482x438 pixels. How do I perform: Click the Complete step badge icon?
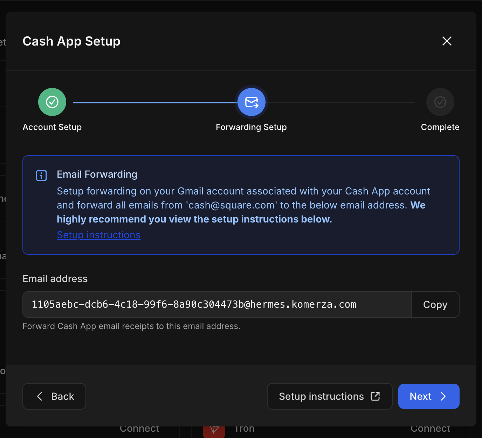click(x=440, y=102)
